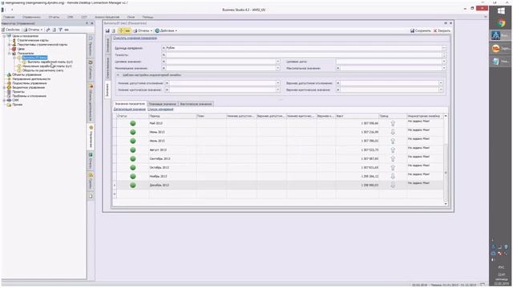Select the Обороты по расчетному счету tree item

(42, 70)
